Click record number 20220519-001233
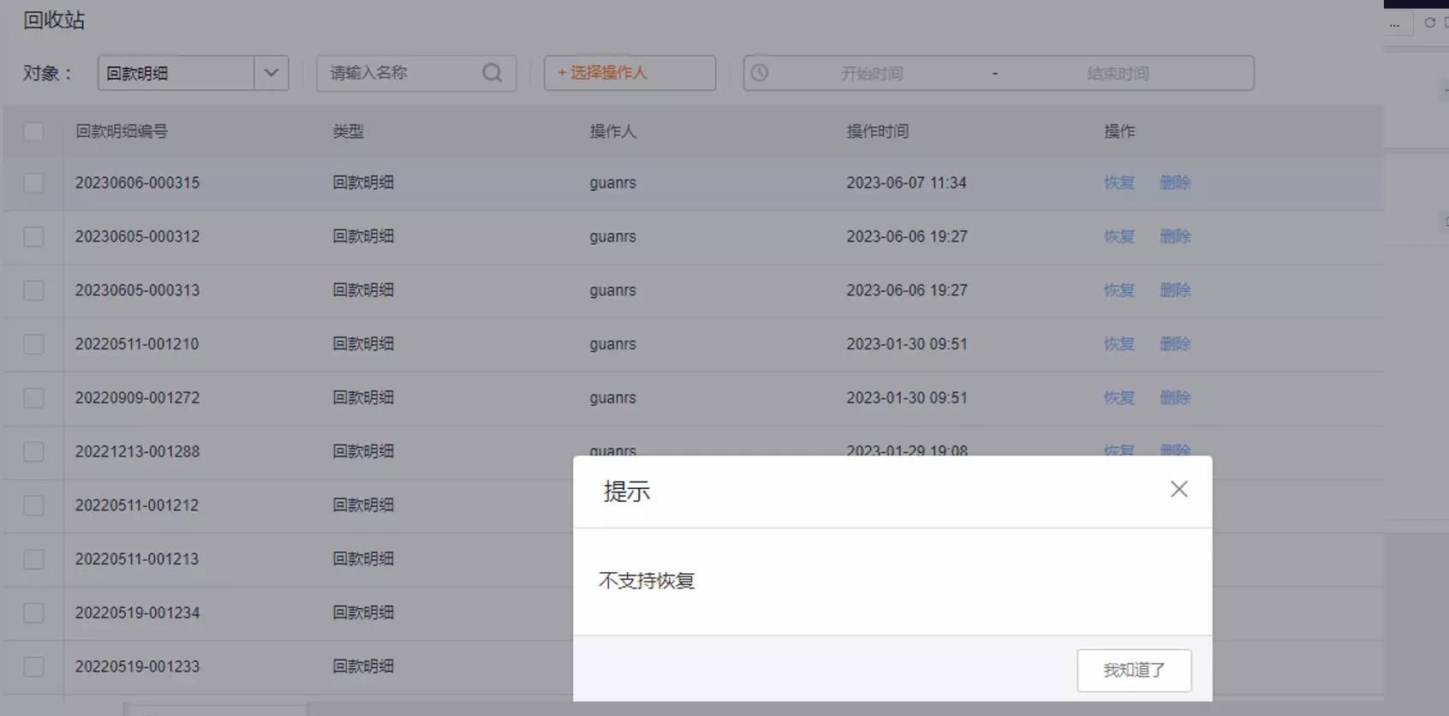The width and height of the screenshot is (1449, 716). coord(137,666)
